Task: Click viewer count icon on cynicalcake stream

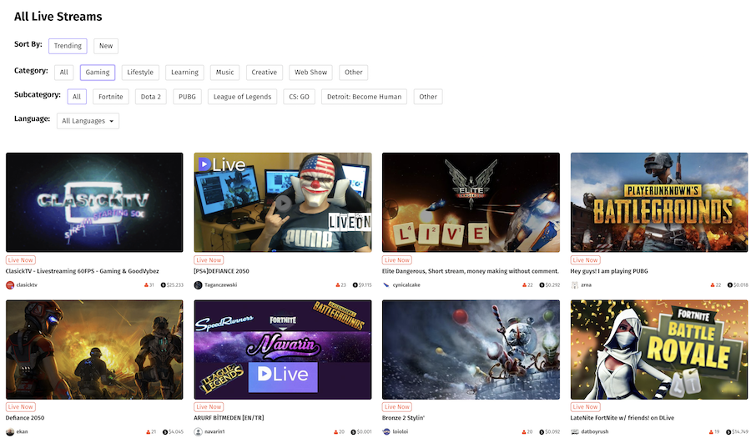Action: point(525,285)
